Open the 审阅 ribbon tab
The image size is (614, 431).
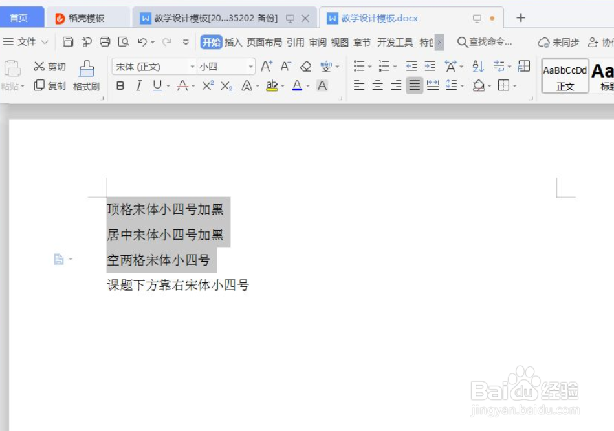pyautogui.click(x=316, y=41)
